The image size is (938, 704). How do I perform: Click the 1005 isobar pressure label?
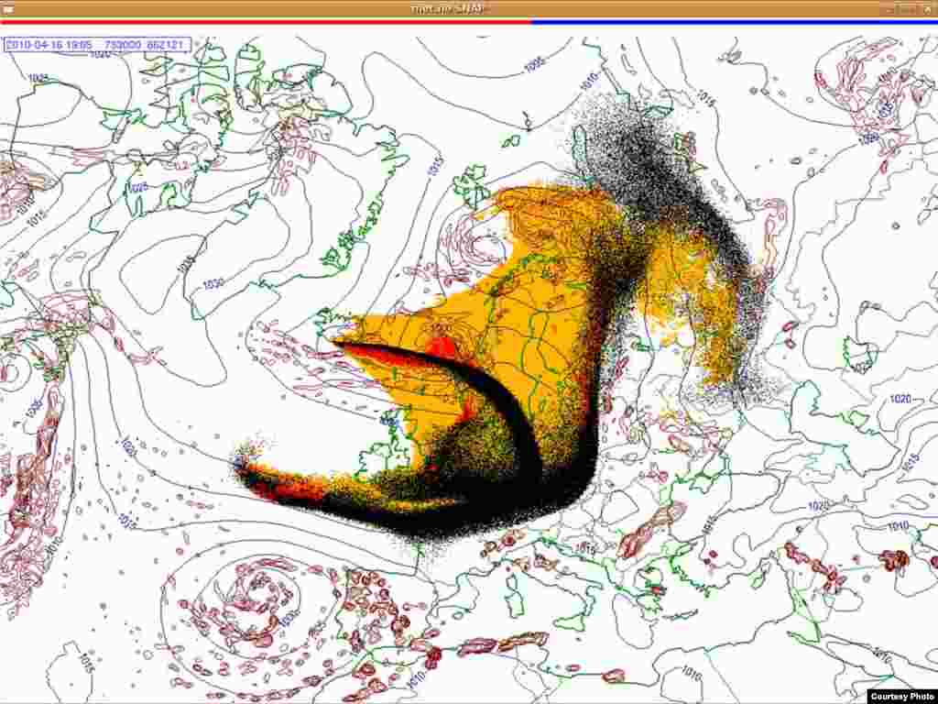[534, 62]
